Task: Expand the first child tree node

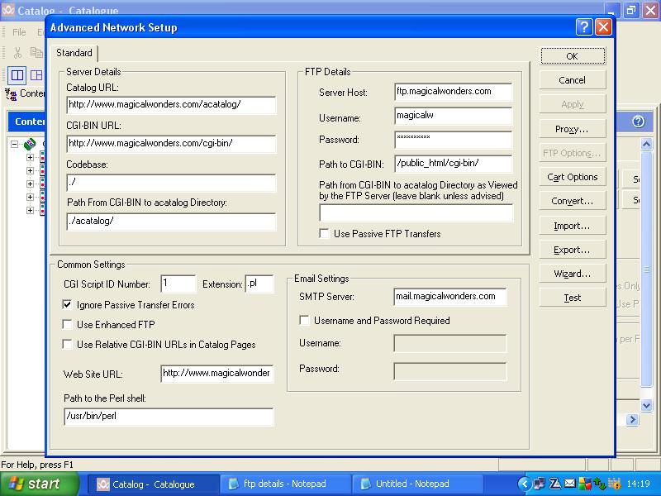Action: [x=31, y=158]
